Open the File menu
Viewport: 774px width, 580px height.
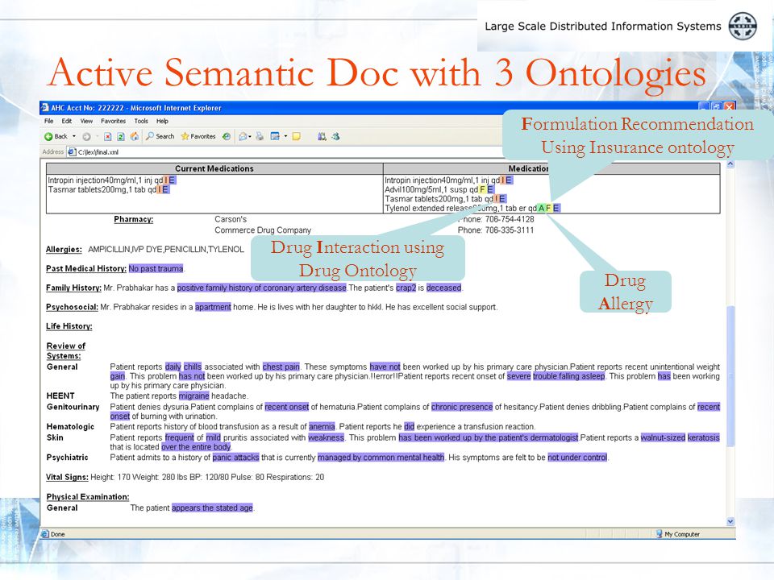[x=49, y=121]
